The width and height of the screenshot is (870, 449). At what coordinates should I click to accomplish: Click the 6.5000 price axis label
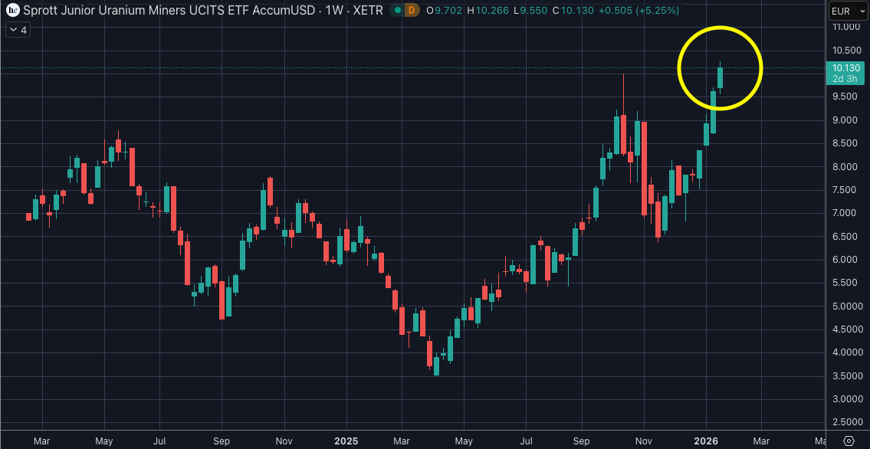[846, 237]
